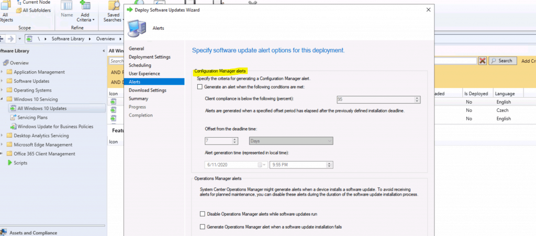Select the Overview tree node
Viewport: 536px width, 236px height.
[x=16, y=63]
